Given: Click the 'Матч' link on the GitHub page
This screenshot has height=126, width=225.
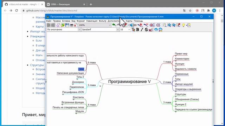Looking at the screenshot, I should 39,55.
